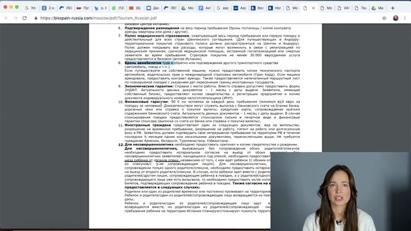Image resolution: width=411 pixels, height=231 pixels.
Task: Go forward to the next page
Action: click(x=15, y=18)
